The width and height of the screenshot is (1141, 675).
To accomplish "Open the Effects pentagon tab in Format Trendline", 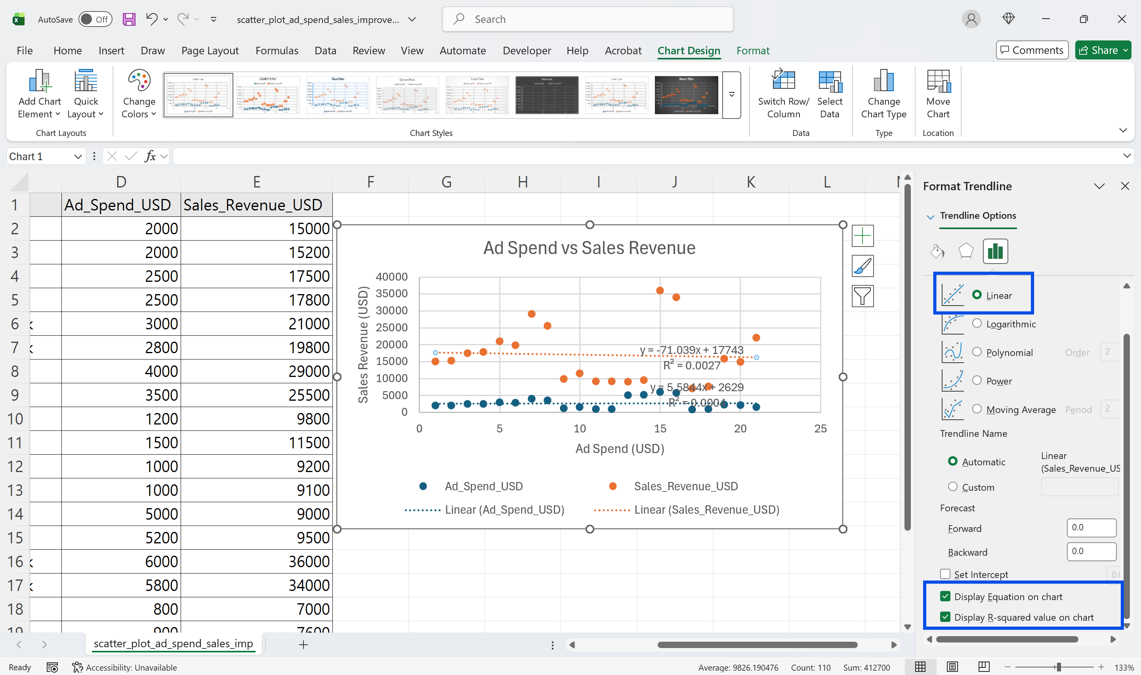I will click(x=965, y=251).
